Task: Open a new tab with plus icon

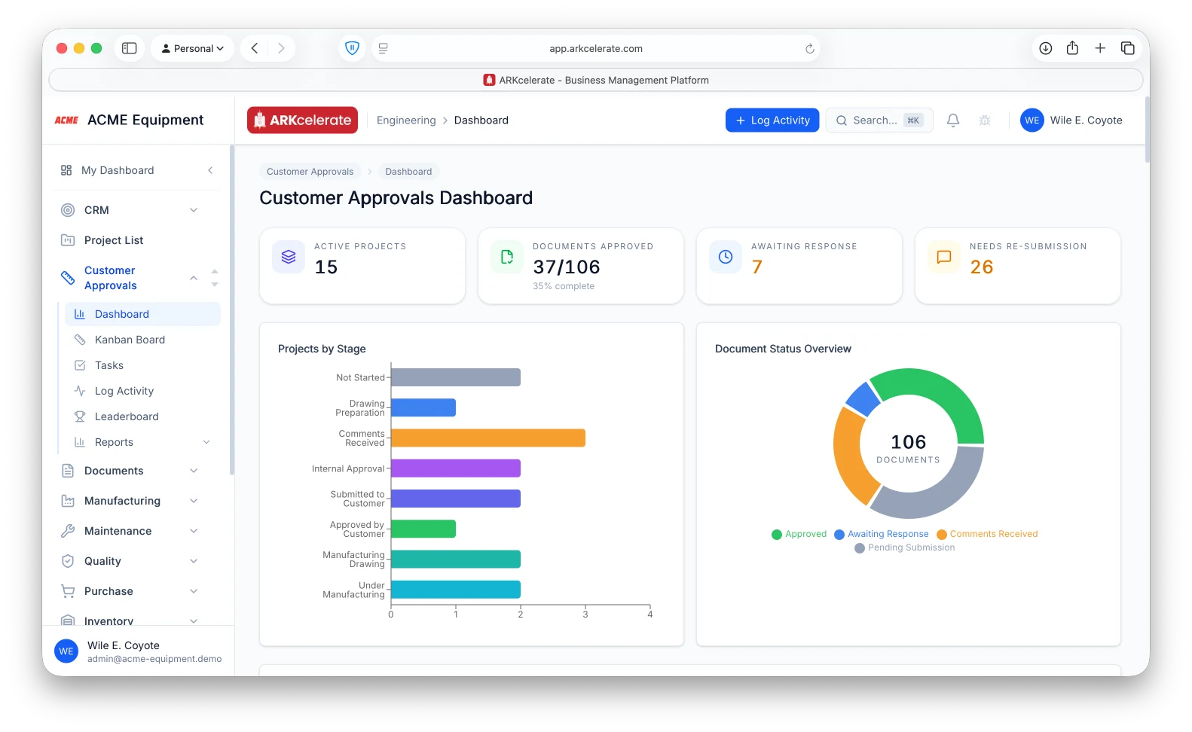Action: click(x=1100, y=48)
